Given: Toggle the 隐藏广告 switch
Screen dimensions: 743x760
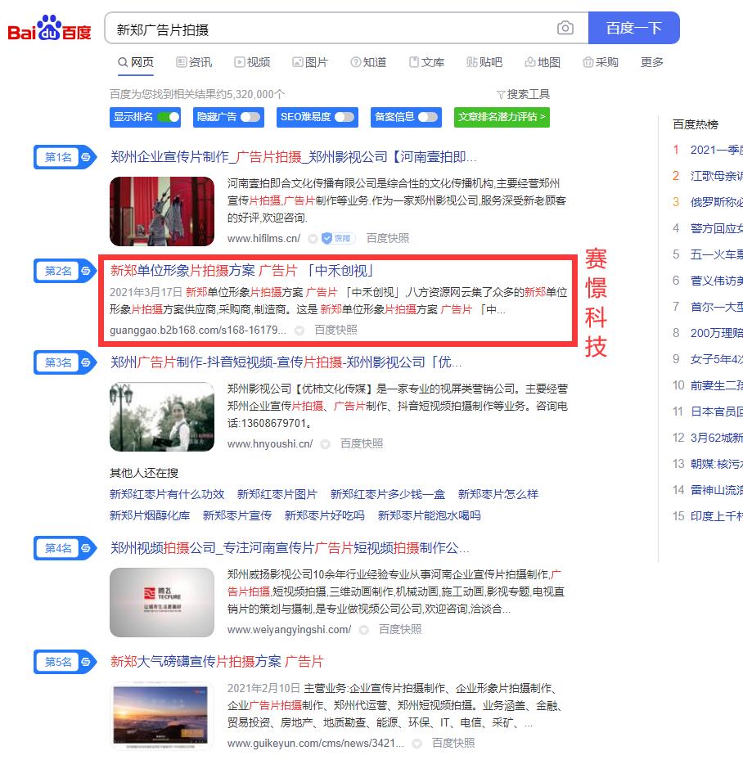Looking at the screenshot, I should (x=250, y=117).
